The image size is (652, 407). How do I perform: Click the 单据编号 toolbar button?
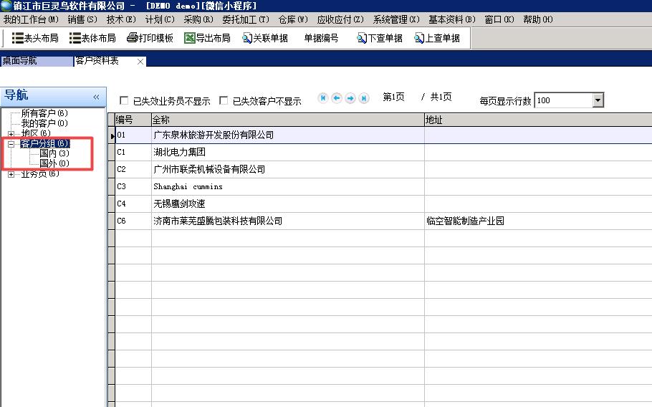[x=320, y=38]
